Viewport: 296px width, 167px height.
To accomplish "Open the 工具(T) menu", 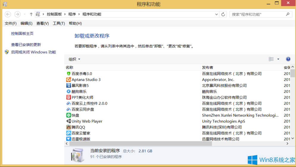I will click(x=59, y=23).
